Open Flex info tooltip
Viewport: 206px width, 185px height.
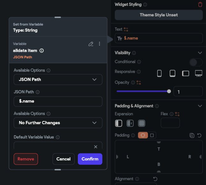tap(172, 114)
